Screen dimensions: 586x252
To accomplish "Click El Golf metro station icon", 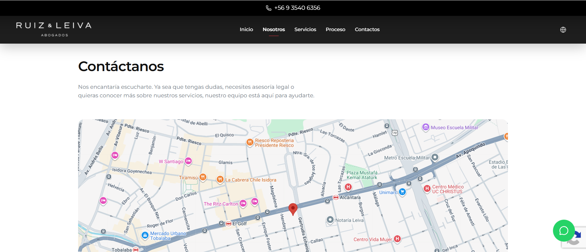I will click(x=228, y=224).
